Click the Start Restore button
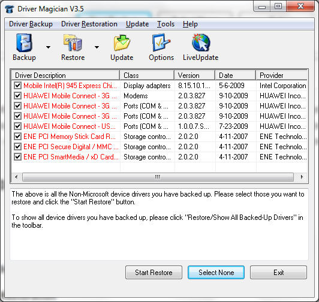Viewport: 319px width, 302px height. point(154,272)
